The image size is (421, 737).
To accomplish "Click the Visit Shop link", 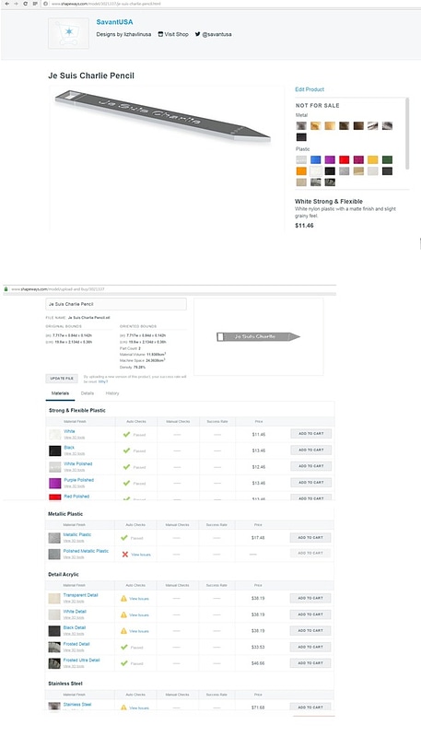I will (173, 34).
